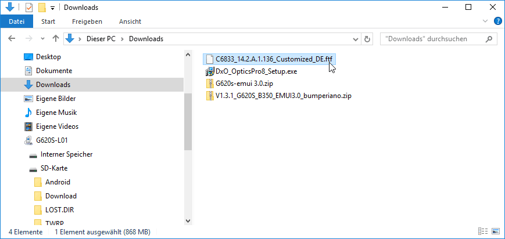Select the DxO_OpticsPro8_Setup.exe file
Viewport: 505px width, 239px height.
[252, 71]
